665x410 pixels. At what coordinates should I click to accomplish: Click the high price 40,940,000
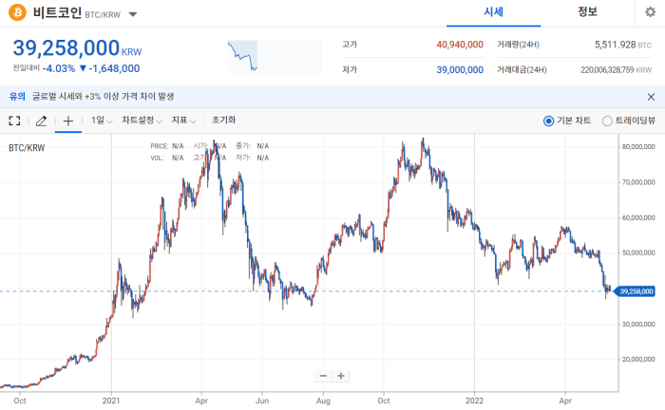coord(460,45)
